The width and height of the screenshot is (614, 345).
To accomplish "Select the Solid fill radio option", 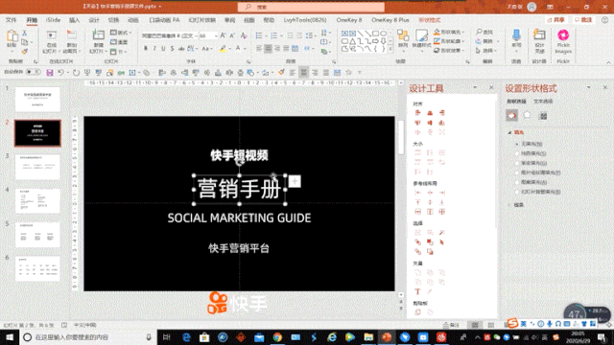I will coord(517,153).
